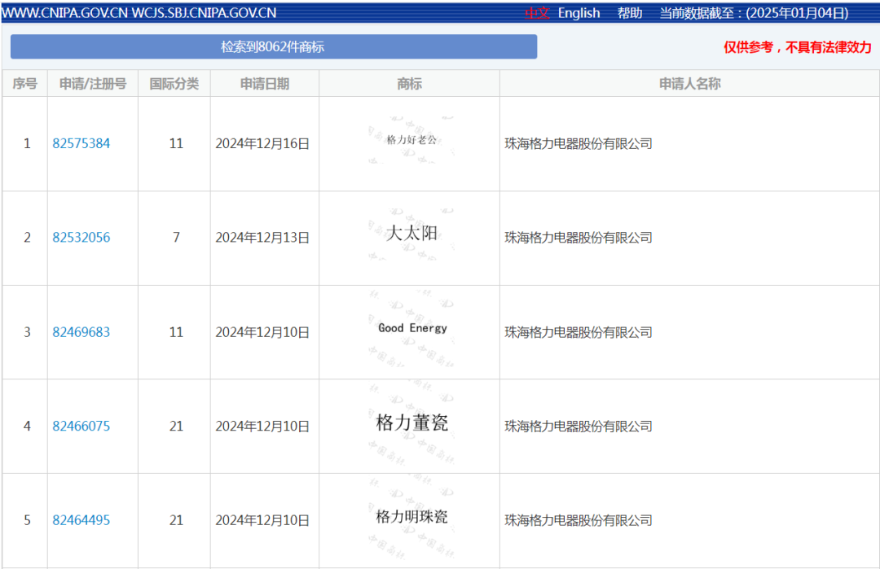Click applicant name for 82466075 row
Screen dimensions: 880x569
[578, 427]
